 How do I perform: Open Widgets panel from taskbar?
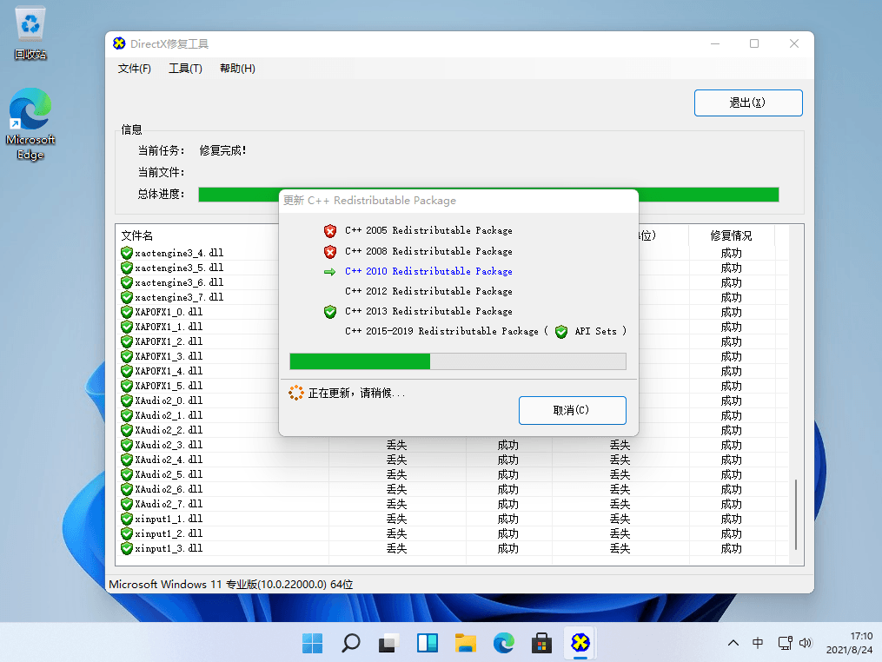(x=427, y=643)
